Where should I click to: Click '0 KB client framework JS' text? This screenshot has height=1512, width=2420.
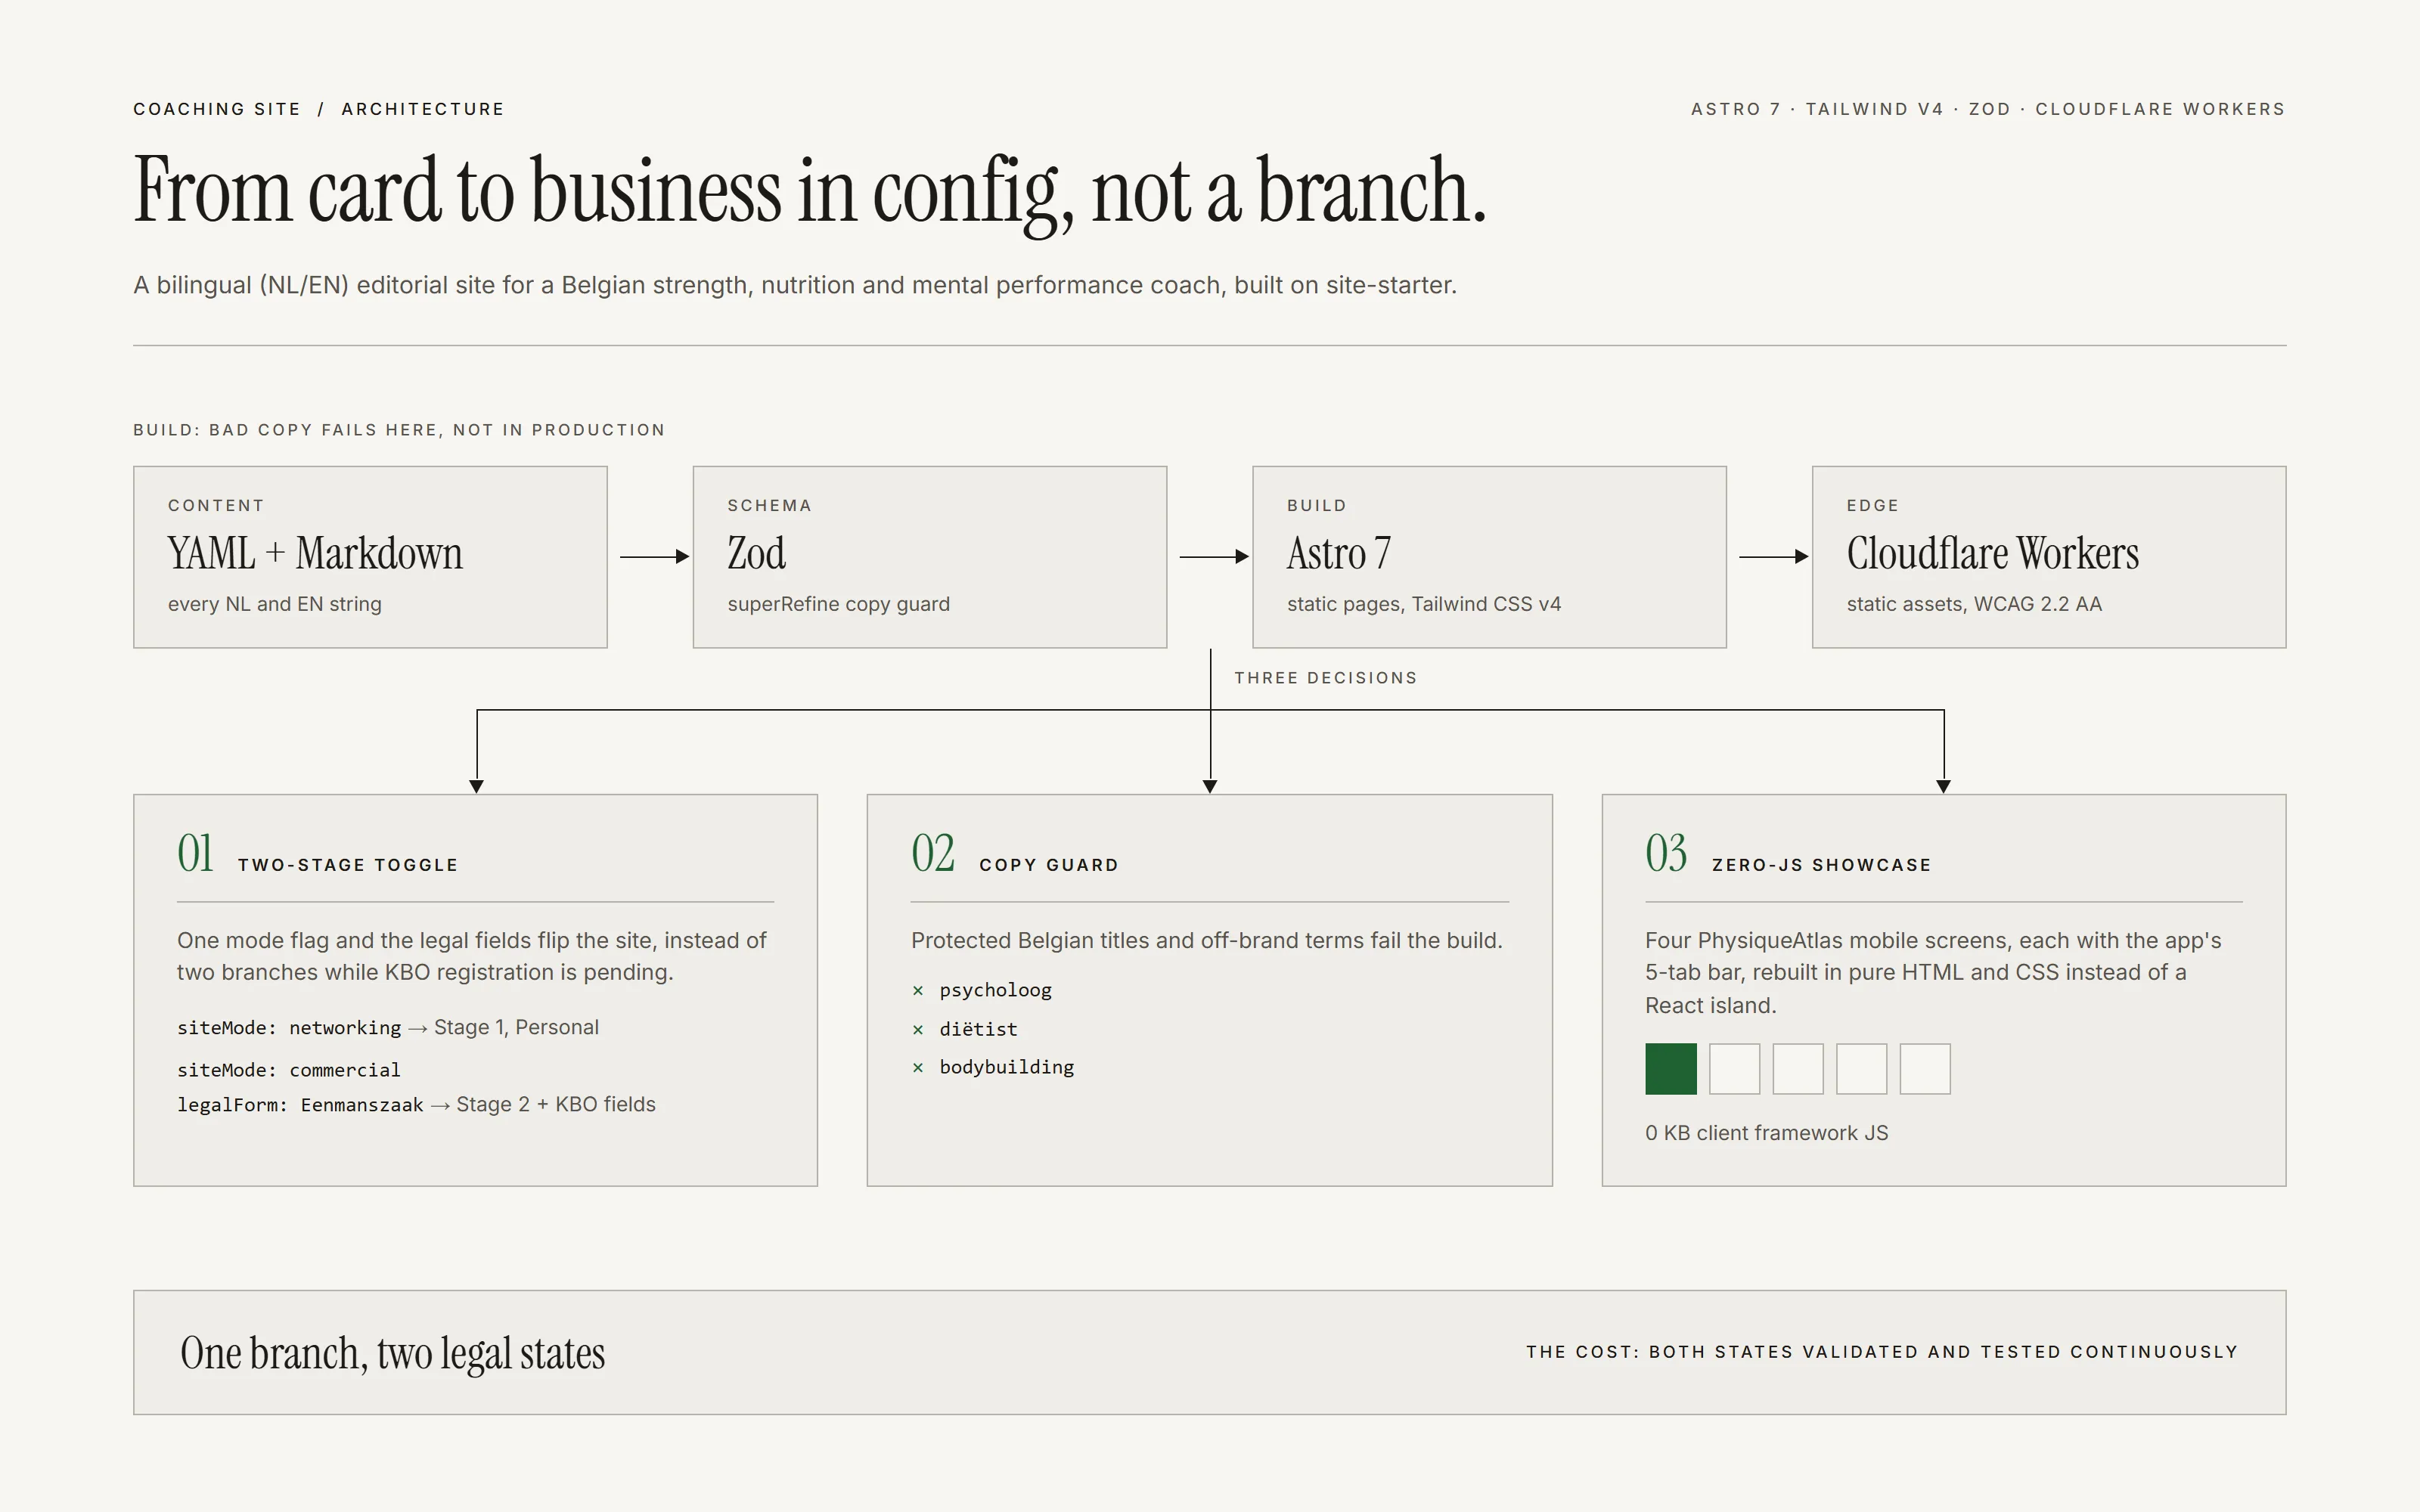[1767, 1133]
